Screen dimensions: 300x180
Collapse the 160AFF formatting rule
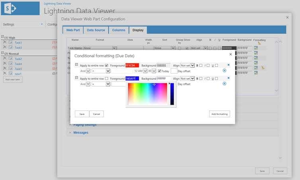[x=76, y=78]
